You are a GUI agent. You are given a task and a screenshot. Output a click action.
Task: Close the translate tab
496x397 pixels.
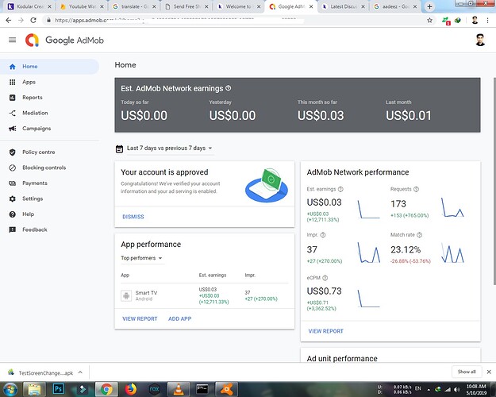click(x=154, y=6)
